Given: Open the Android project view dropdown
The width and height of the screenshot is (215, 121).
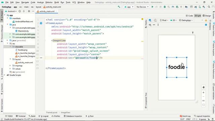Looking at the screenshot, I should coord(11,11).
